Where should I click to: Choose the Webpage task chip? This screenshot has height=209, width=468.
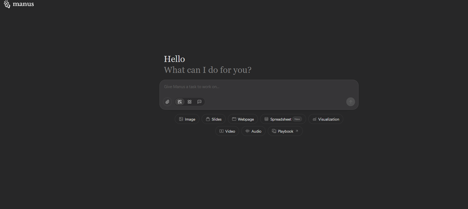pyautogui.click(x=243, y=119)
